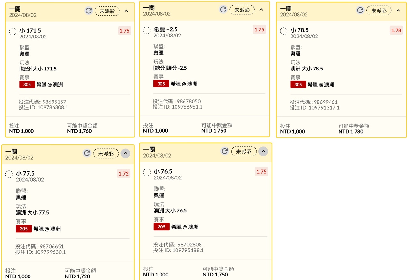Click 未派彩 status on 小 76.5 card
Viewport: 410px width, 280px height.
click(x=244, y=152)
